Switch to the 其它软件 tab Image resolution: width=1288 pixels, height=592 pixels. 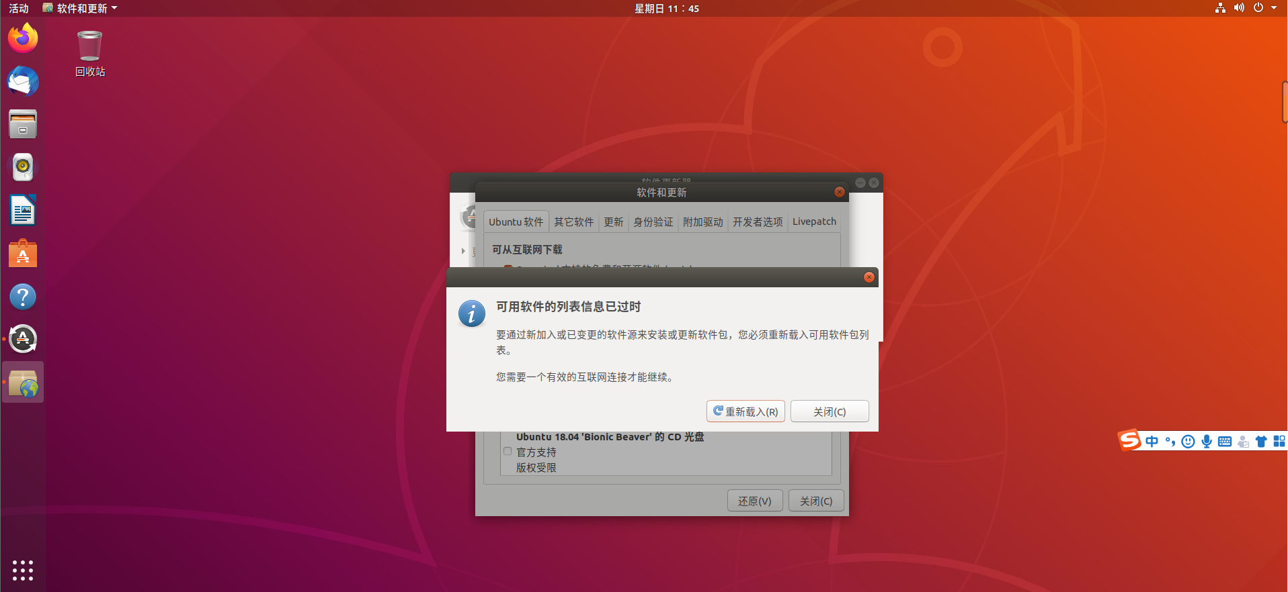(x=573, y=221)
